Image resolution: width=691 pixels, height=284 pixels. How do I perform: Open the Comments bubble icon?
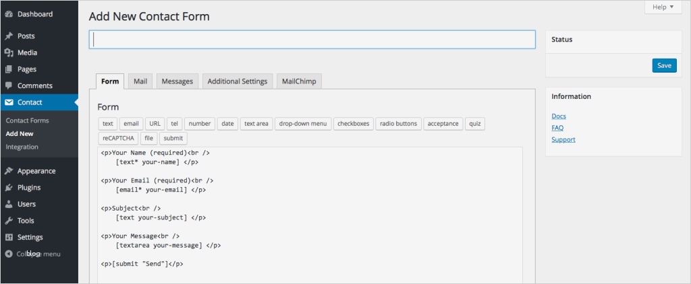coord(9,85)
